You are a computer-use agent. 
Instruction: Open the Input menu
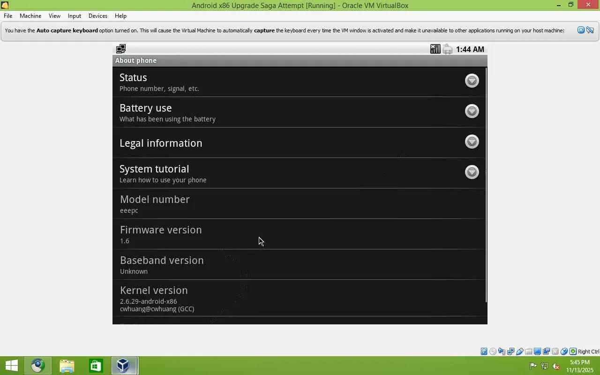[x=74, y=15]
